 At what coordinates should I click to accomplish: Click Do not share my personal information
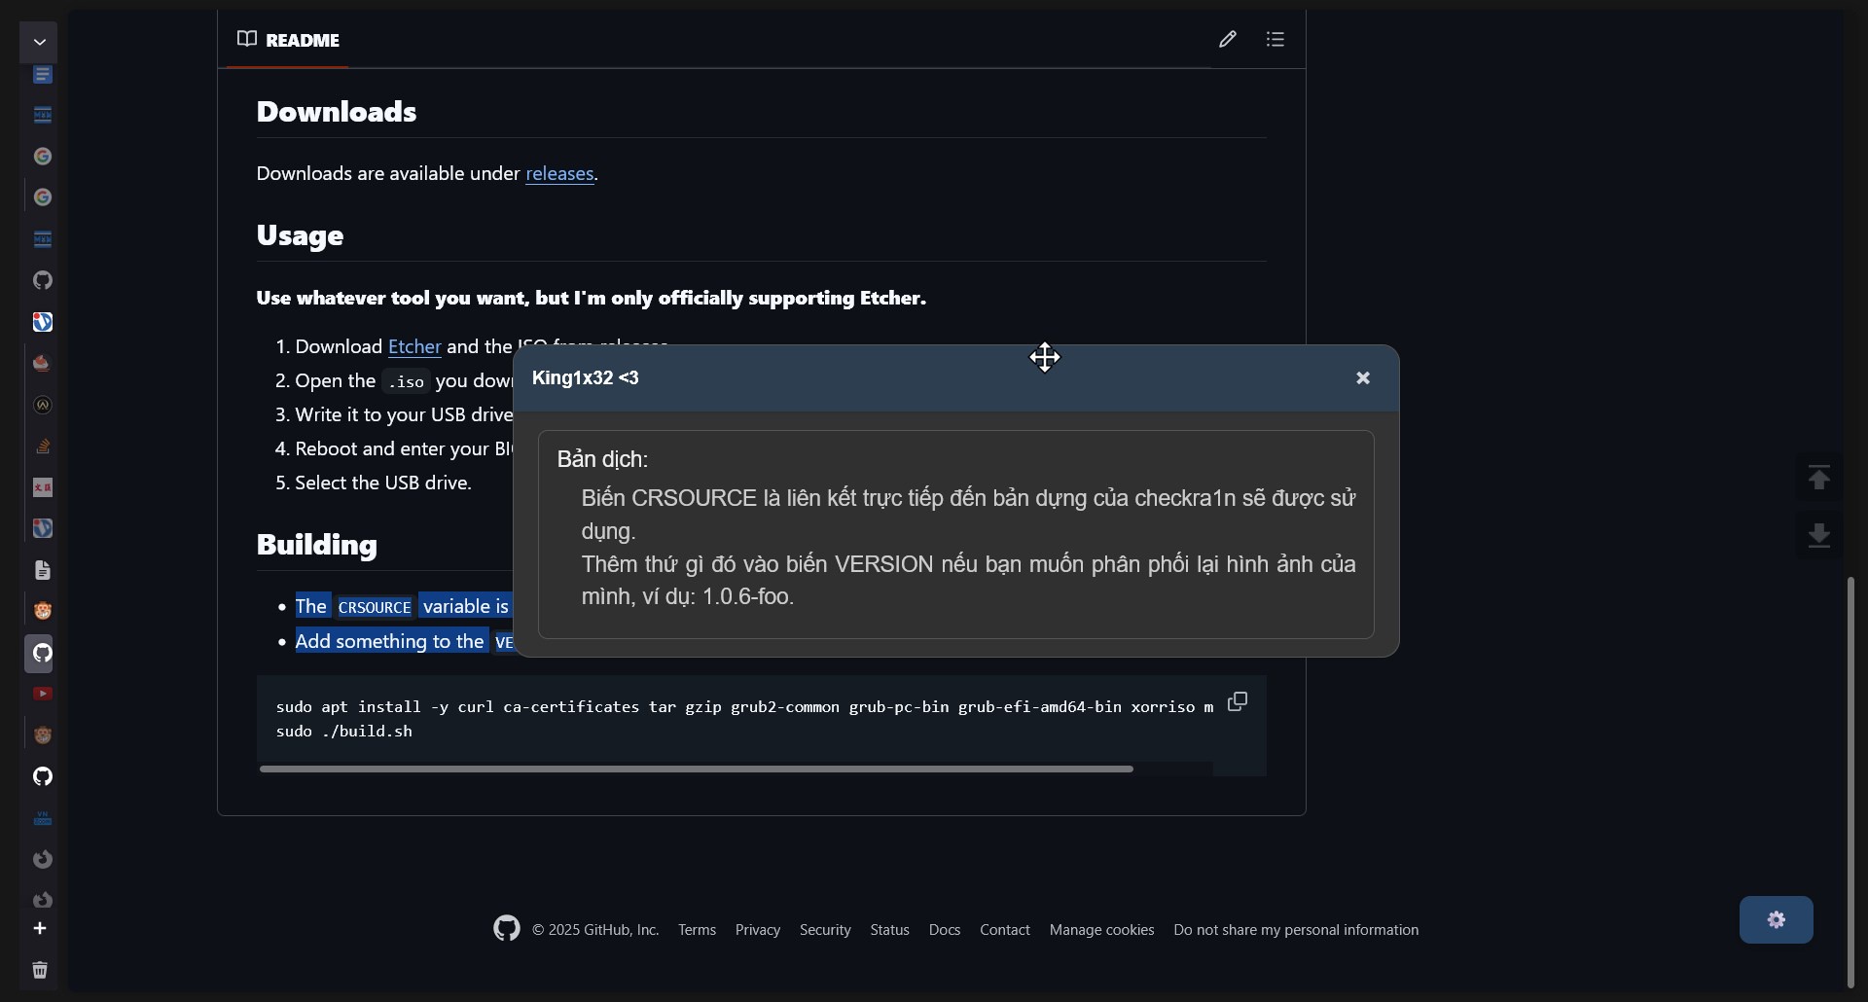1296,930
